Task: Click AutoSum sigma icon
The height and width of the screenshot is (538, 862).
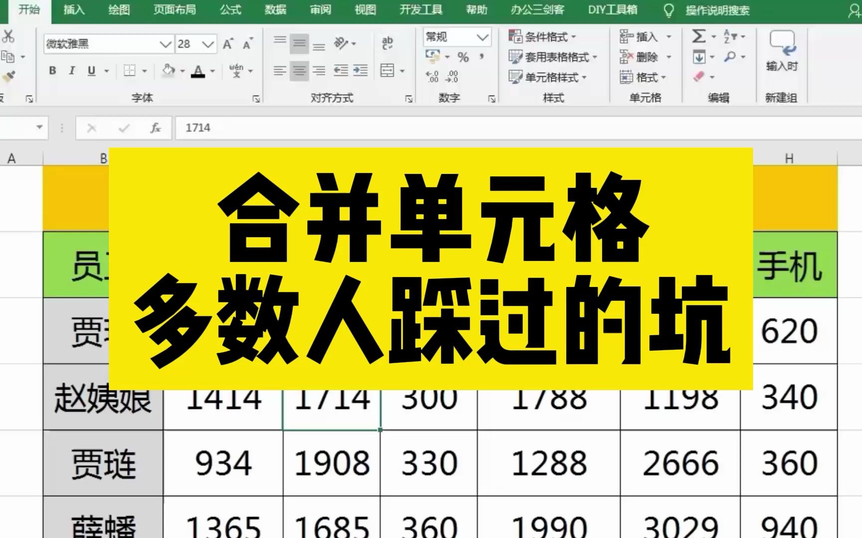Action: pyautogui.click(x=698, y=36)
